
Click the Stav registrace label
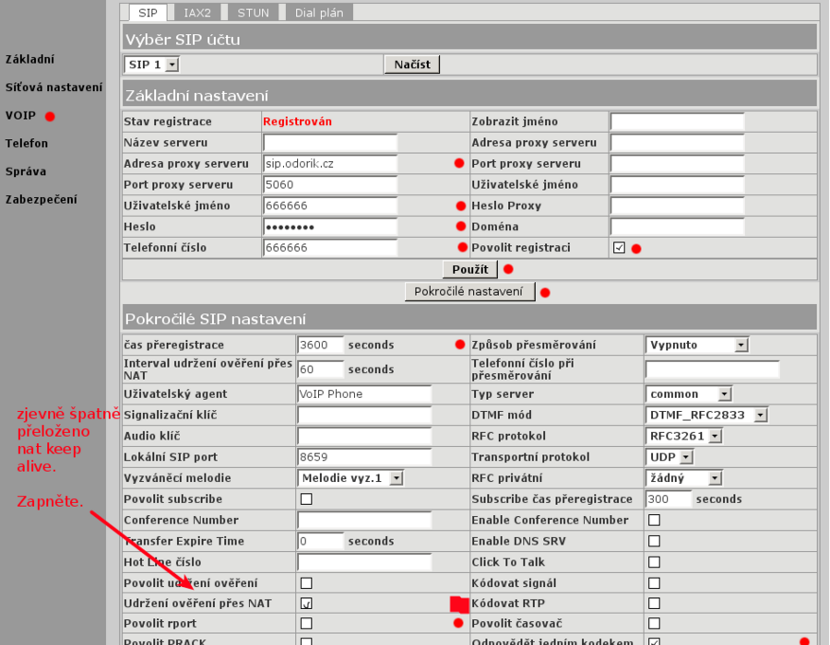coord(167,122)
